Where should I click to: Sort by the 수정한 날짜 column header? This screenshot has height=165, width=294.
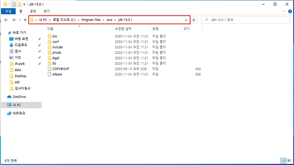pyautogui.click(x=123, y=29)
